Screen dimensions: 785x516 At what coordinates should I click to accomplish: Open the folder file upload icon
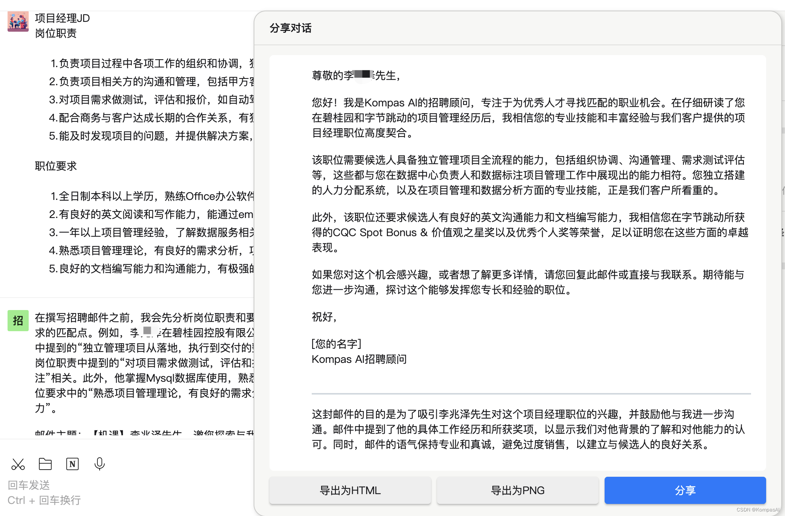click(x=45, y=464)
